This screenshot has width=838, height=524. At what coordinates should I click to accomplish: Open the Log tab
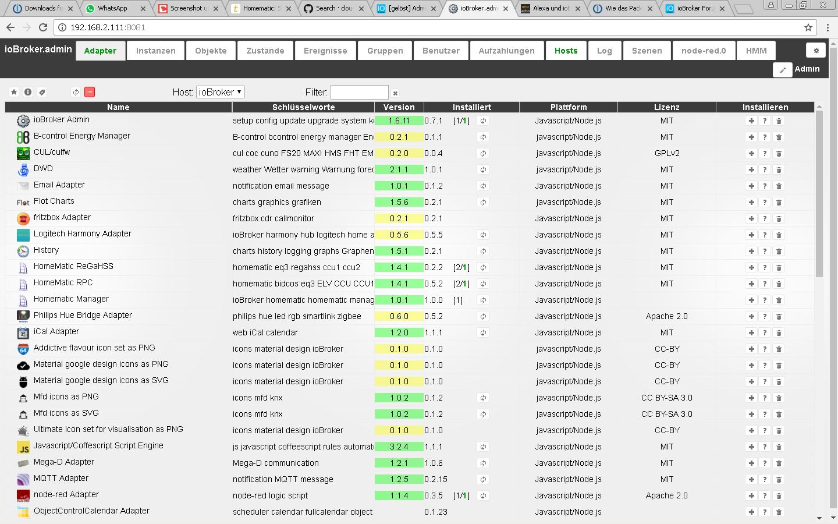point(604,51)
